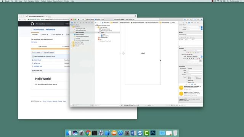The width and height of the screenshot is (244, 137).
Task: Select the Label element on the canvas
Action: [x=143, y=53]
